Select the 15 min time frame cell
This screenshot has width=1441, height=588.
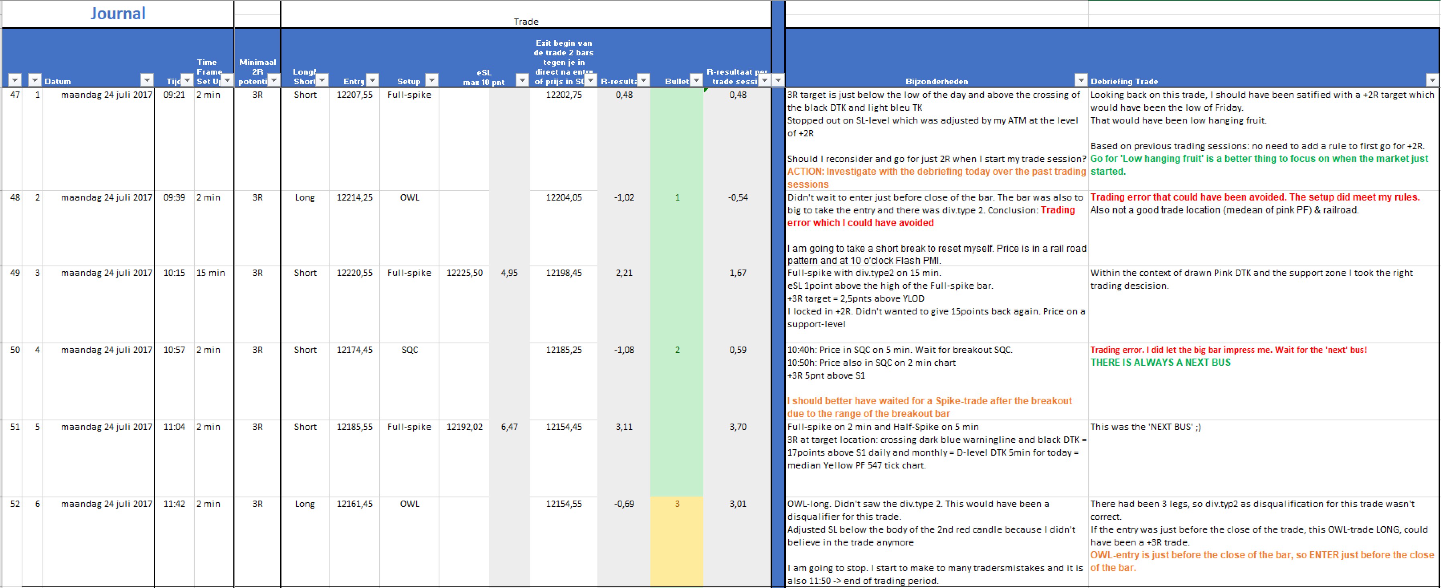click(214, 304)
